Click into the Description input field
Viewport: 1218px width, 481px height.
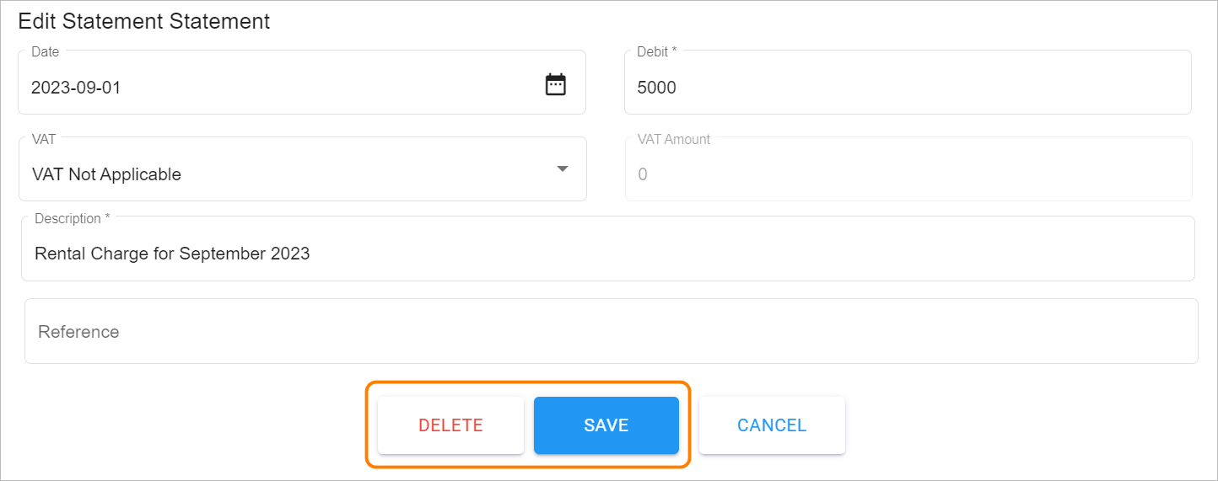click(608, 249)
